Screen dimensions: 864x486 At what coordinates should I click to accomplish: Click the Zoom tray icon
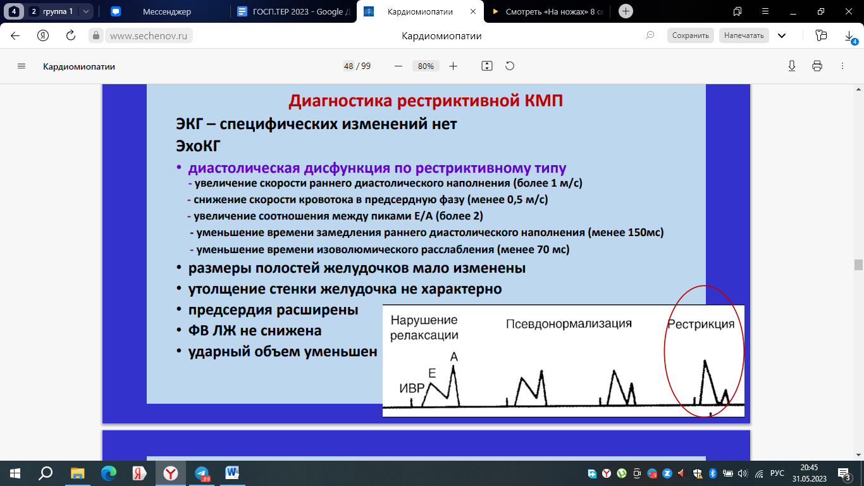(x=668, y=473)
